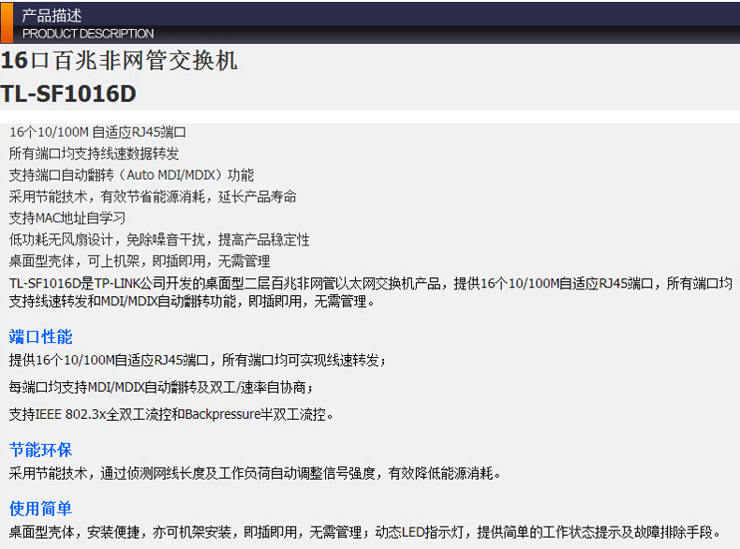Click the paragraph starting TL-SF1016D是TP-LINK公司开发
This screenshot has height=549, width=740.
coord(371,292)
